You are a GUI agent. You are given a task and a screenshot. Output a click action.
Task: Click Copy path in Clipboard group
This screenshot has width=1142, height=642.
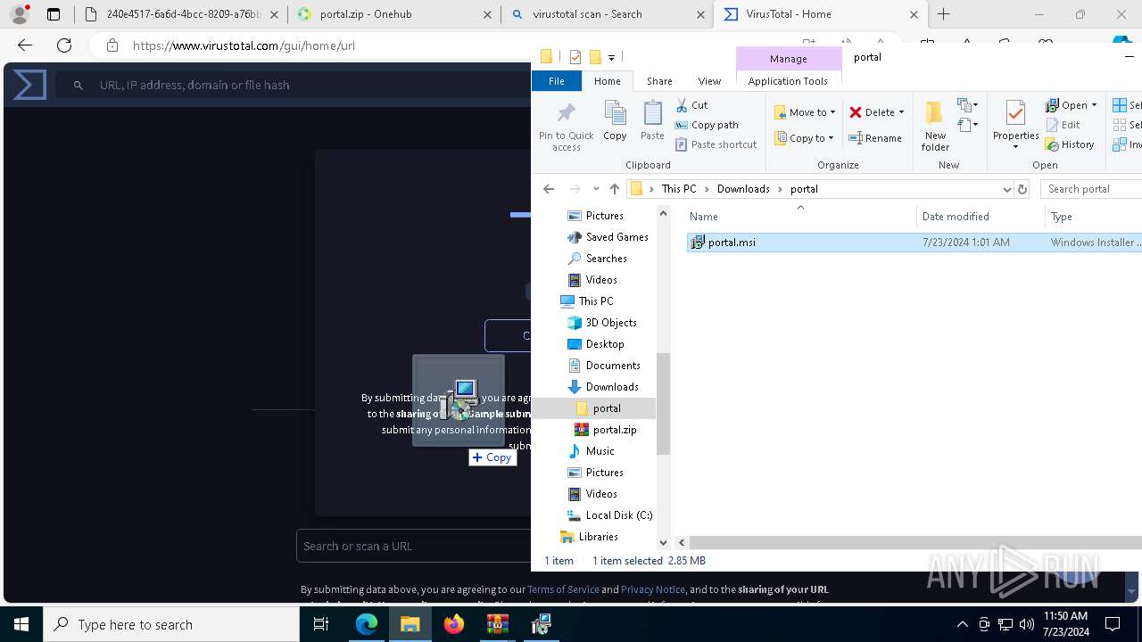[707, 125]
